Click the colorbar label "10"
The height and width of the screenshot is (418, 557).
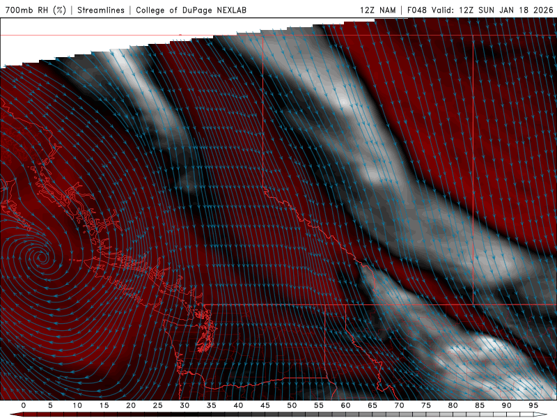click(77, 405)
